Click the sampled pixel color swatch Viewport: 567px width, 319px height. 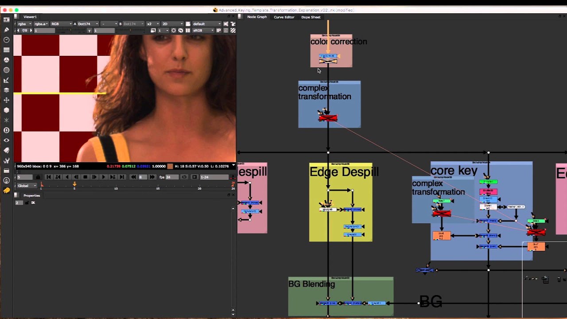click(170, 167)
